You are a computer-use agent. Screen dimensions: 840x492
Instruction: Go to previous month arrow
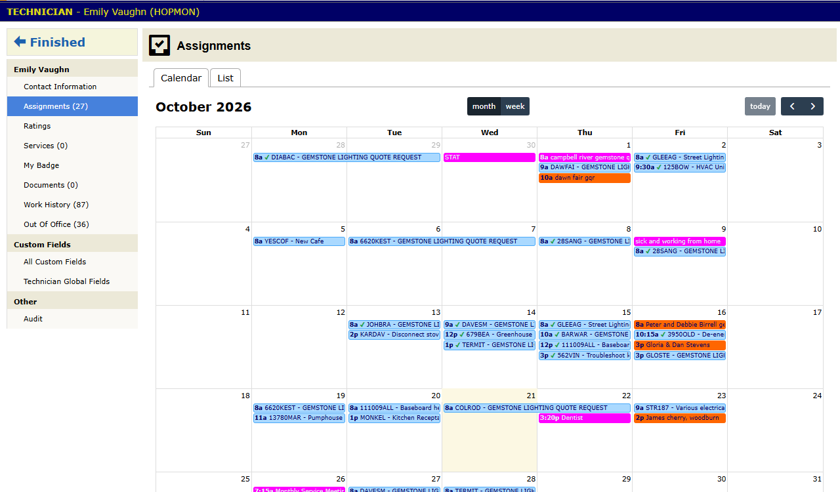tap(792, 106)
